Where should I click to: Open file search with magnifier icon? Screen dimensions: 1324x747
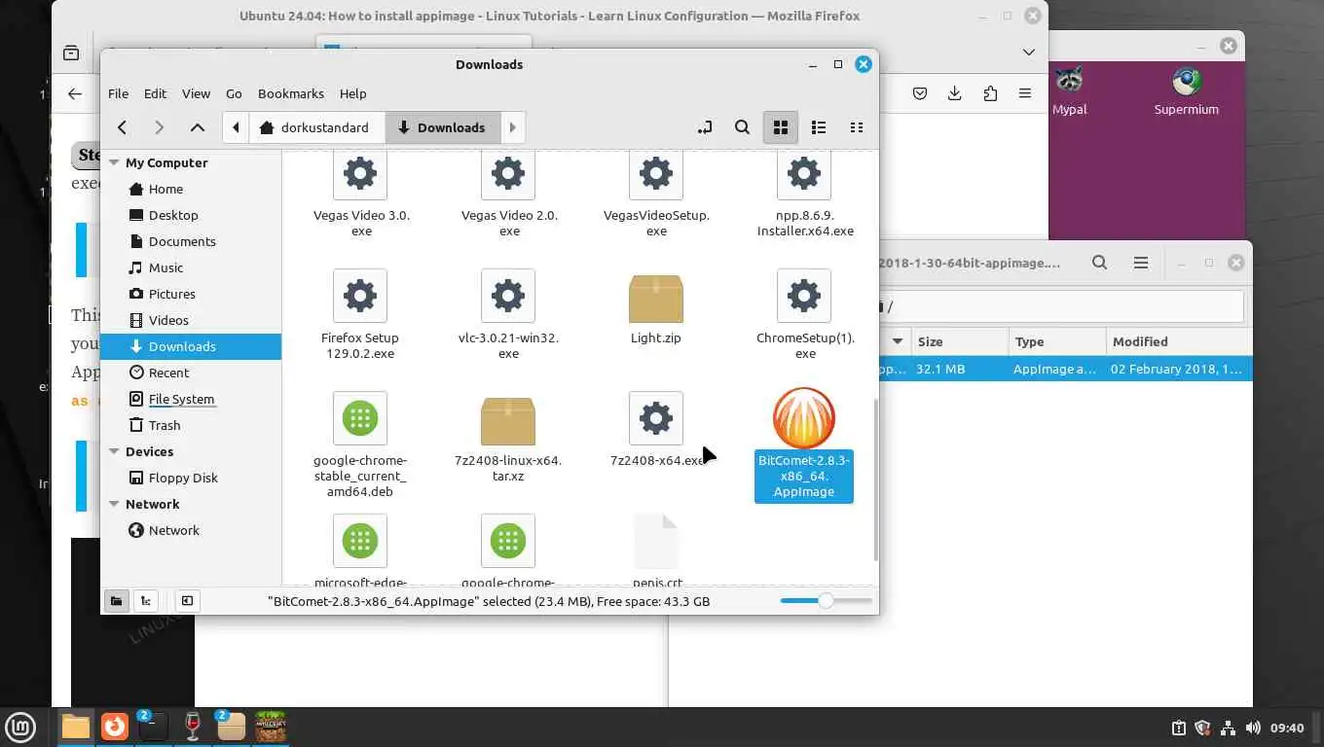742,127
